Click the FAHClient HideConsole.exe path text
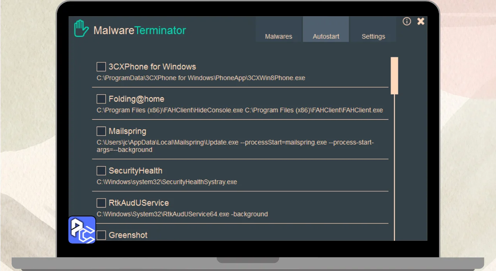Viewport: 496px width, 271px height. click(239, 110)
